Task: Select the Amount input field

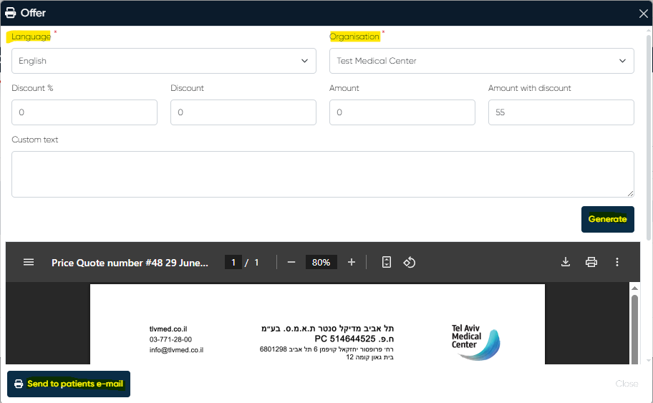Action: 402,112
